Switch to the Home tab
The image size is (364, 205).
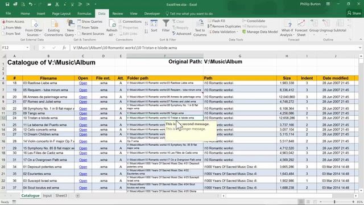point(25,14)
